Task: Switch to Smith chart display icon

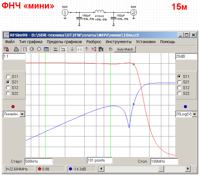Action: pos(32,49)
